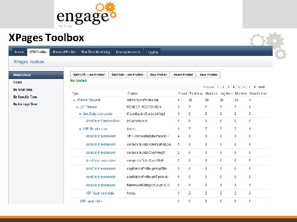The height and width of the screenshot is (222, 297).
Task: Click the XPages Request link
Action: 88,100
